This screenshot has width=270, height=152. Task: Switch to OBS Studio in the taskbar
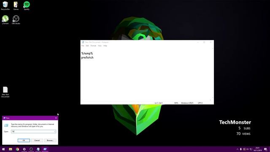point(31,149)
